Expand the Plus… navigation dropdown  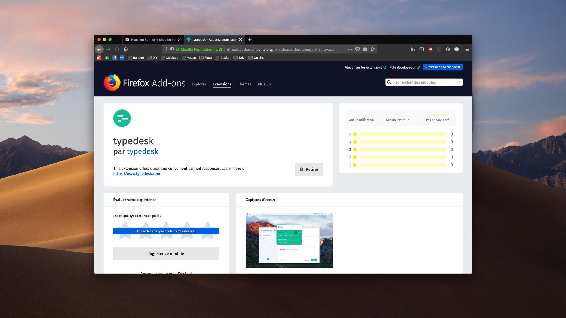(x=265, y=84)
